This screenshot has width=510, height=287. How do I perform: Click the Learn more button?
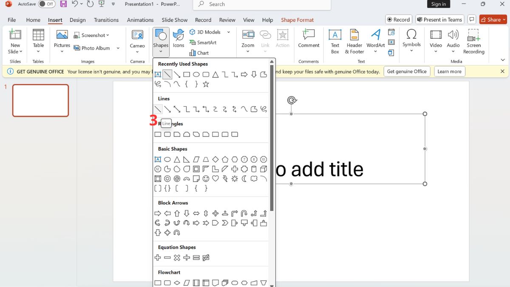449,71
